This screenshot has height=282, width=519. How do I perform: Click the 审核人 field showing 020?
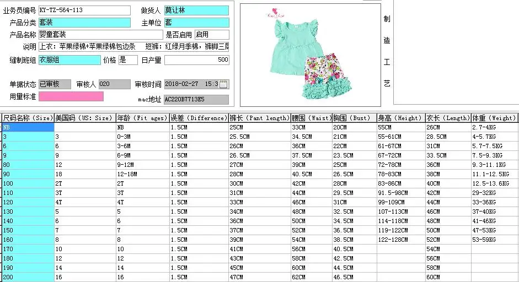click(x=115, y=84)
